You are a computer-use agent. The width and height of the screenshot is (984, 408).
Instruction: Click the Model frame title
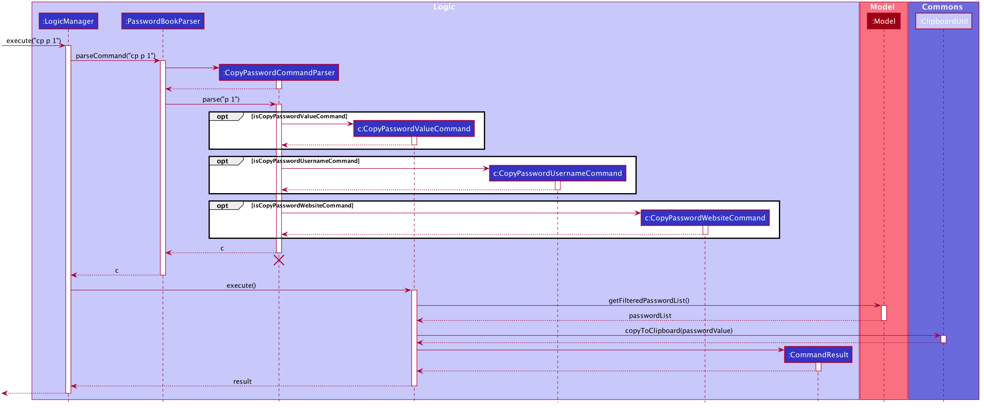click(883, 7)
